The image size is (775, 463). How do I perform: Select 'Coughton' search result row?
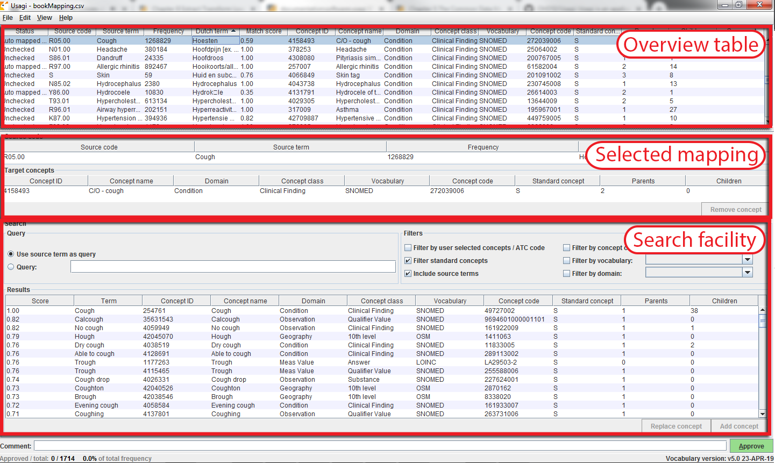point(382,388)
